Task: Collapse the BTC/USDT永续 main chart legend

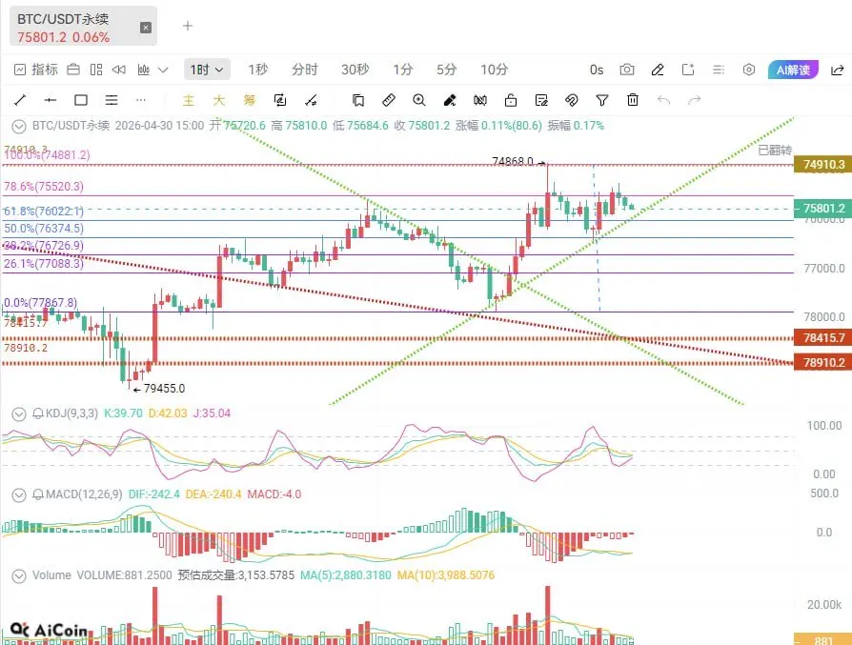Action: point(19,127)
